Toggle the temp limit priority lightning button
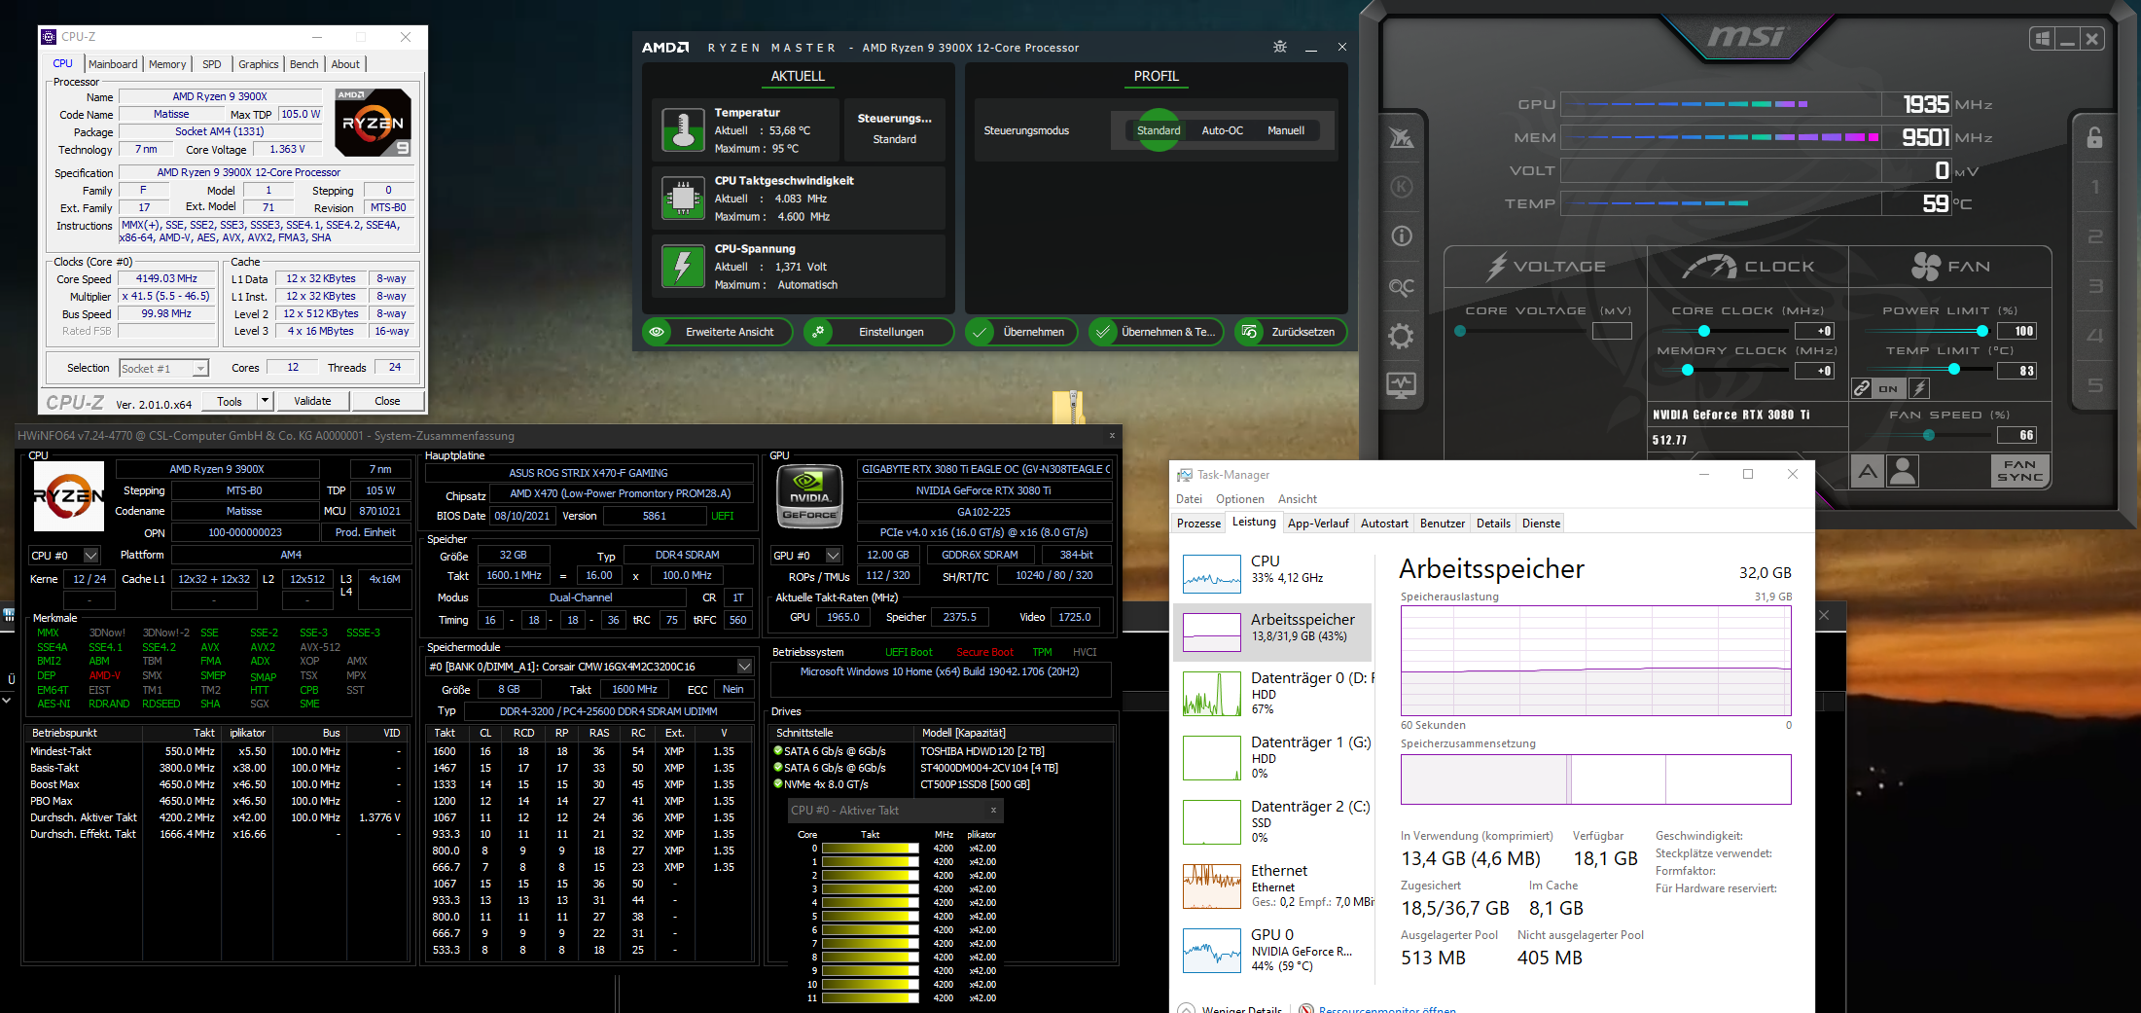Image resolution: width=2141 pixels, height=1013 pixels. [x=1919, y=388]
